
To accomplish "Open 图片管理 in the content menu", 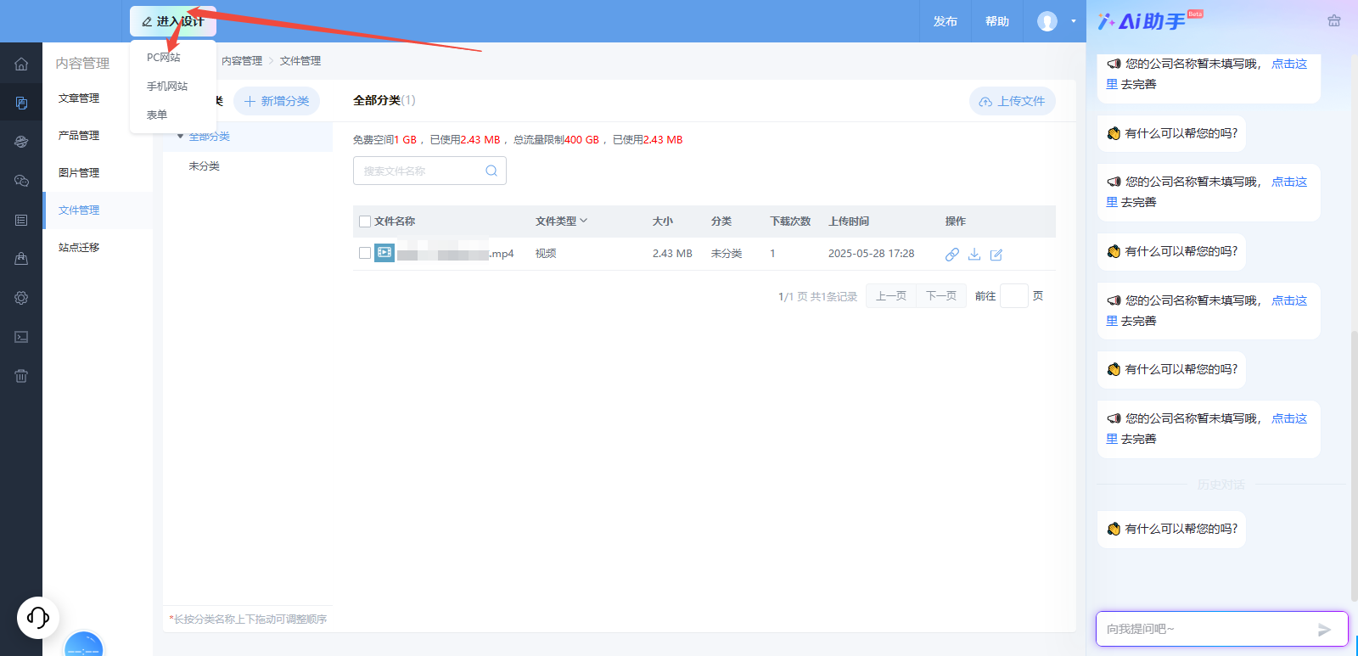I will (79, 173).
